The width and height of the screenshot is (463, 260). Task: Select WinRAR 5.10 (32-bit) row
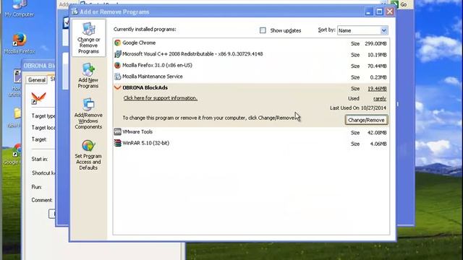pos(250,144)
